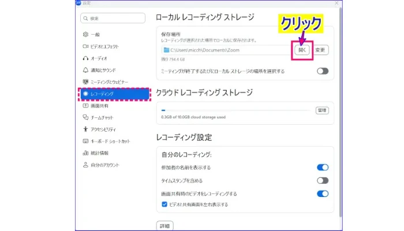Image resolution: width=404 pixels, height=231 pixels.
Task: Click the キーボードショートカット keyboard icon
Action: click(x=85, y=141)
